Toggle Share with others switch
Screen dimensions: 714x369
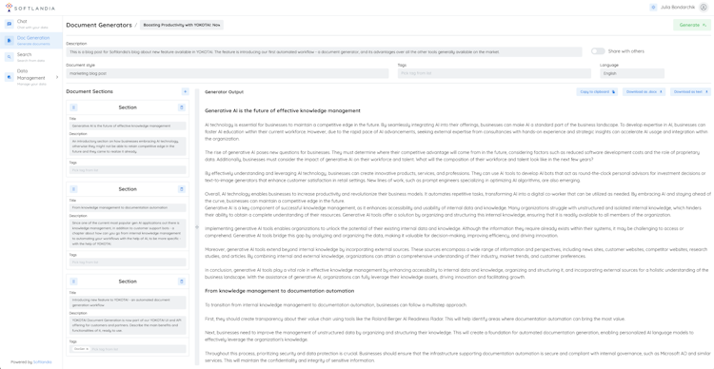598,51
